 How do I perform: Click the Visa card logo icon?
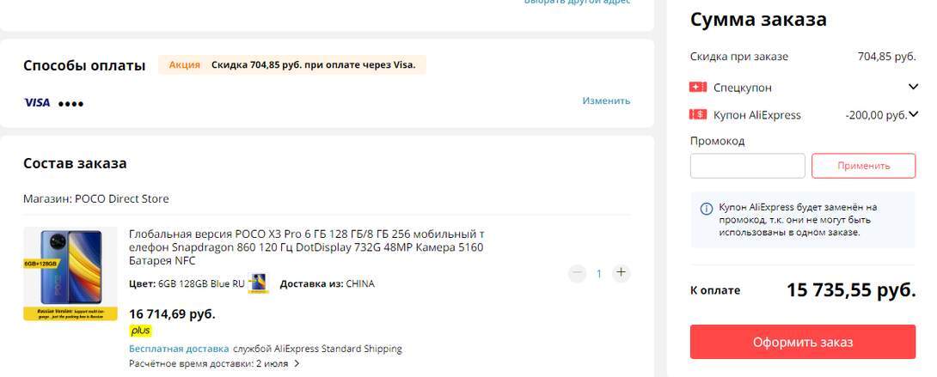(37, 103)
